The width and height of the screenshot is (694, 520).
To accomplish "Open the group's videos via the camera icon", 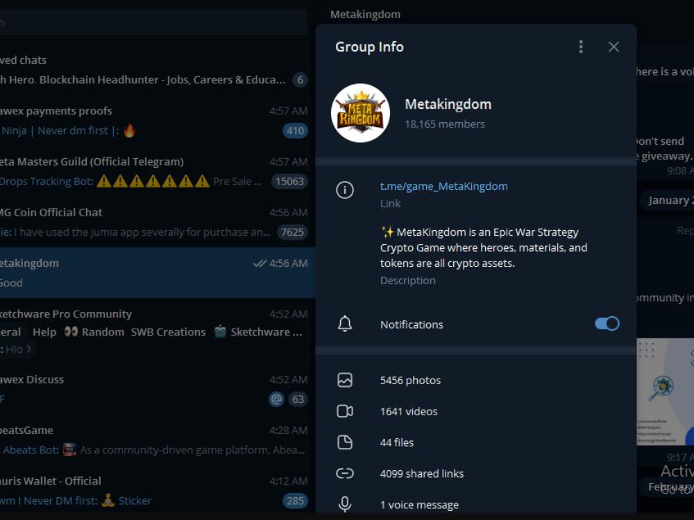I will point(345,411).
